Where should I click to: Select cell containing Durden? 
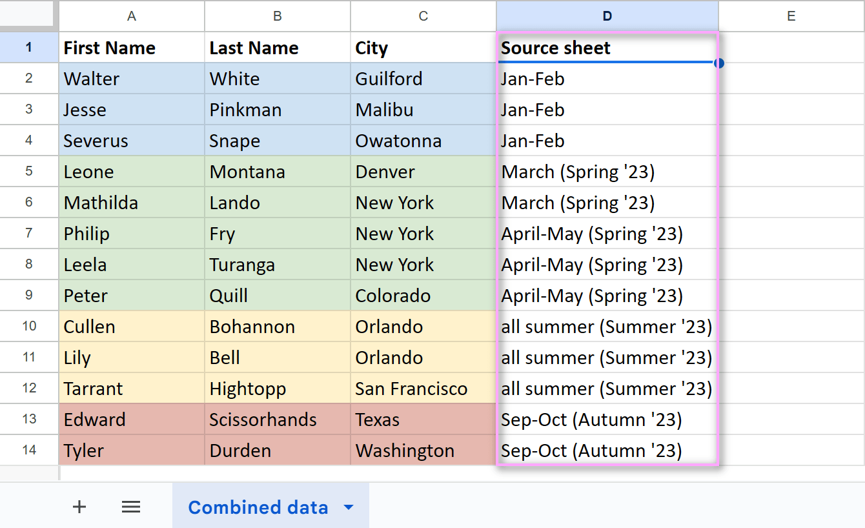click(x=278, y=451)
